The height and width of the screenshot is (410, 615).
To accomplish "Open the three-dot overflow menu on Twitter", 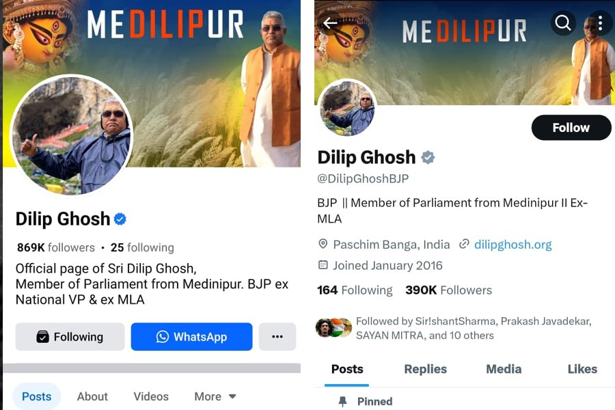I will (x=601, y=23).
